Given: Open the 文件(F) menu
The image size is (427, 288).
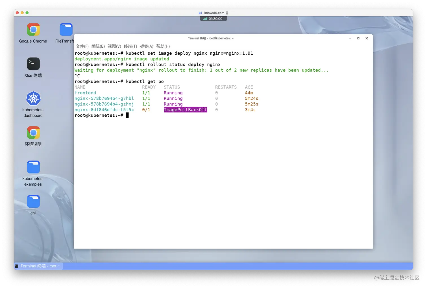Looking at the screenshot, I should pyautogui.click(x=82, y=46).
